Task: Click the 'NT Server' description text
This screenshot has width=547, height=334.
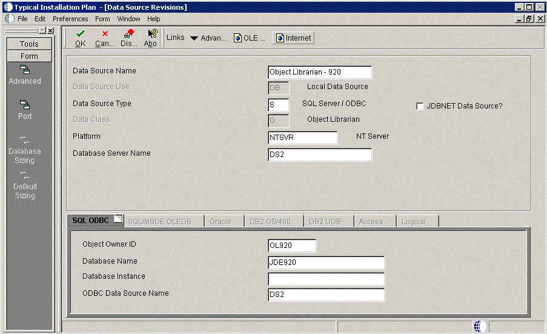Action: click(372, 136)
